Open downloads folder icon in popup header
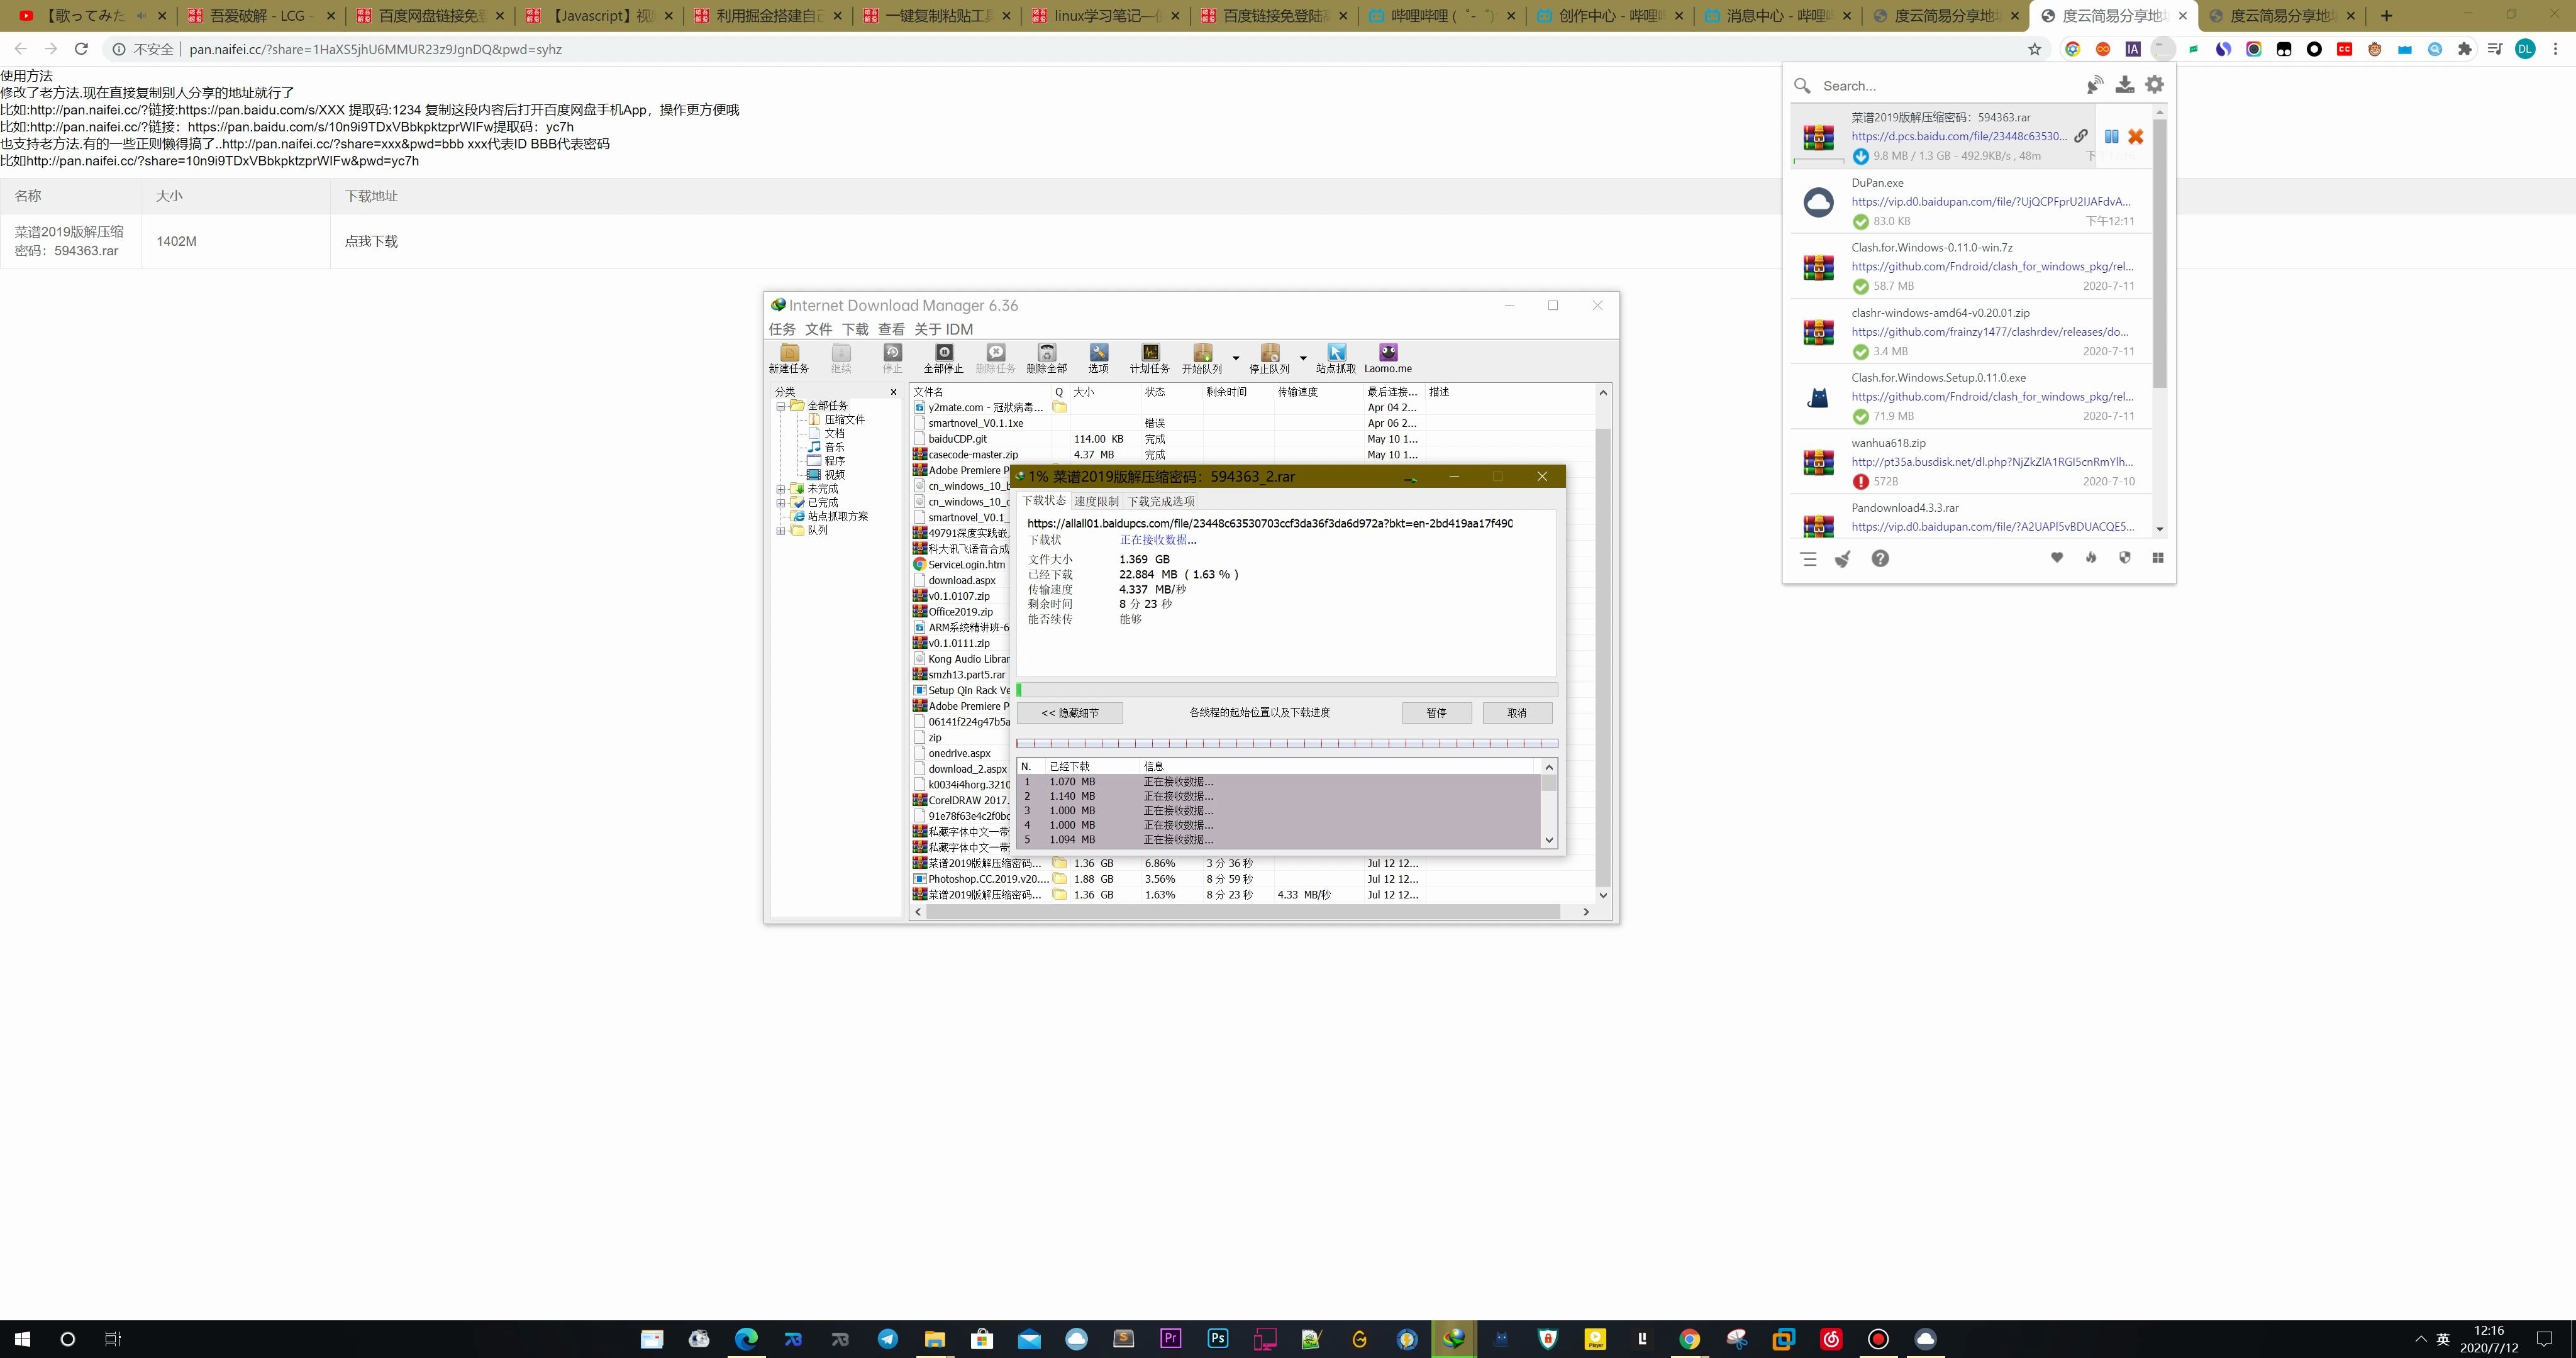This screenshot has width=2576, height=1358. coord(2124,85)
